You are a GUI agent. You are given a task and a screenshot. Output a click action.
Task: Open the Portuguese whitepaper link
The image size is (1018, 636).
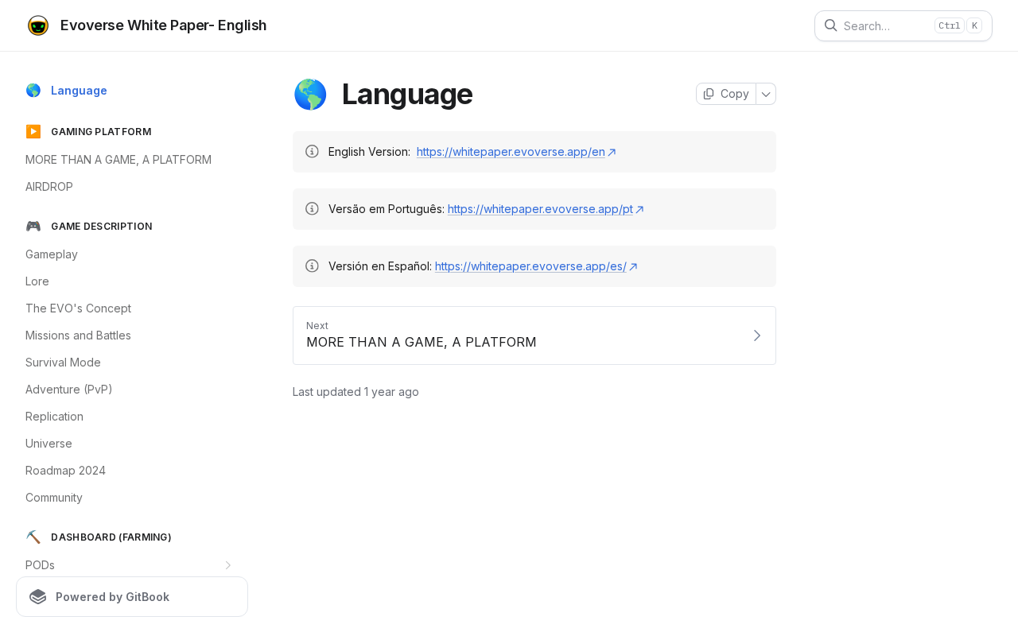click(546, 209)
